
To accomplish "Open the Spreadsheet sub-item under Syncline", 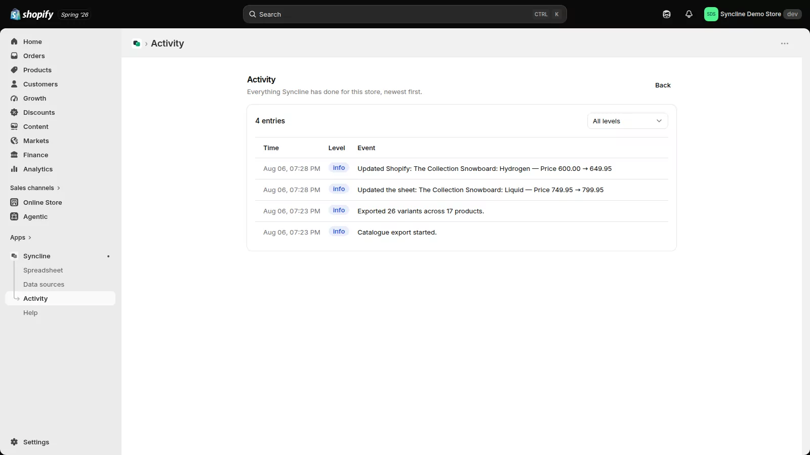I will 43,270.
